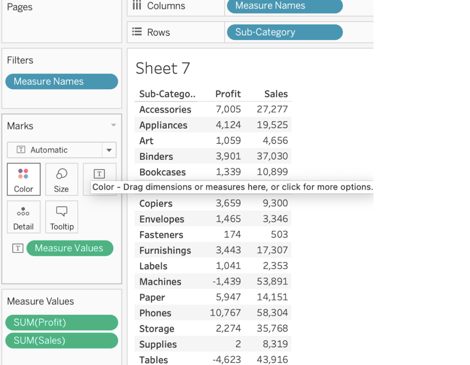Select the Supplies row label
The image size is (470, 365).
(158, 344)
